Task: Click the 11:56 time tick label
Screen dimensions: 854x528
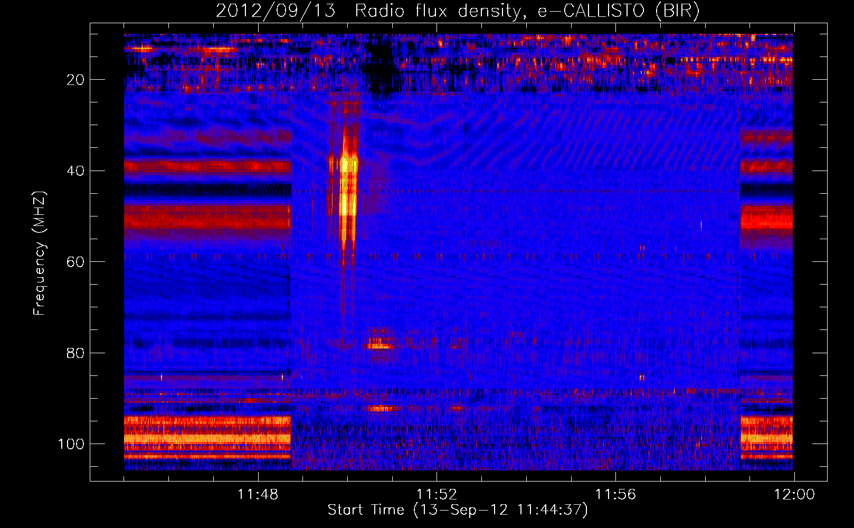Action: click(x=615, y=495)
